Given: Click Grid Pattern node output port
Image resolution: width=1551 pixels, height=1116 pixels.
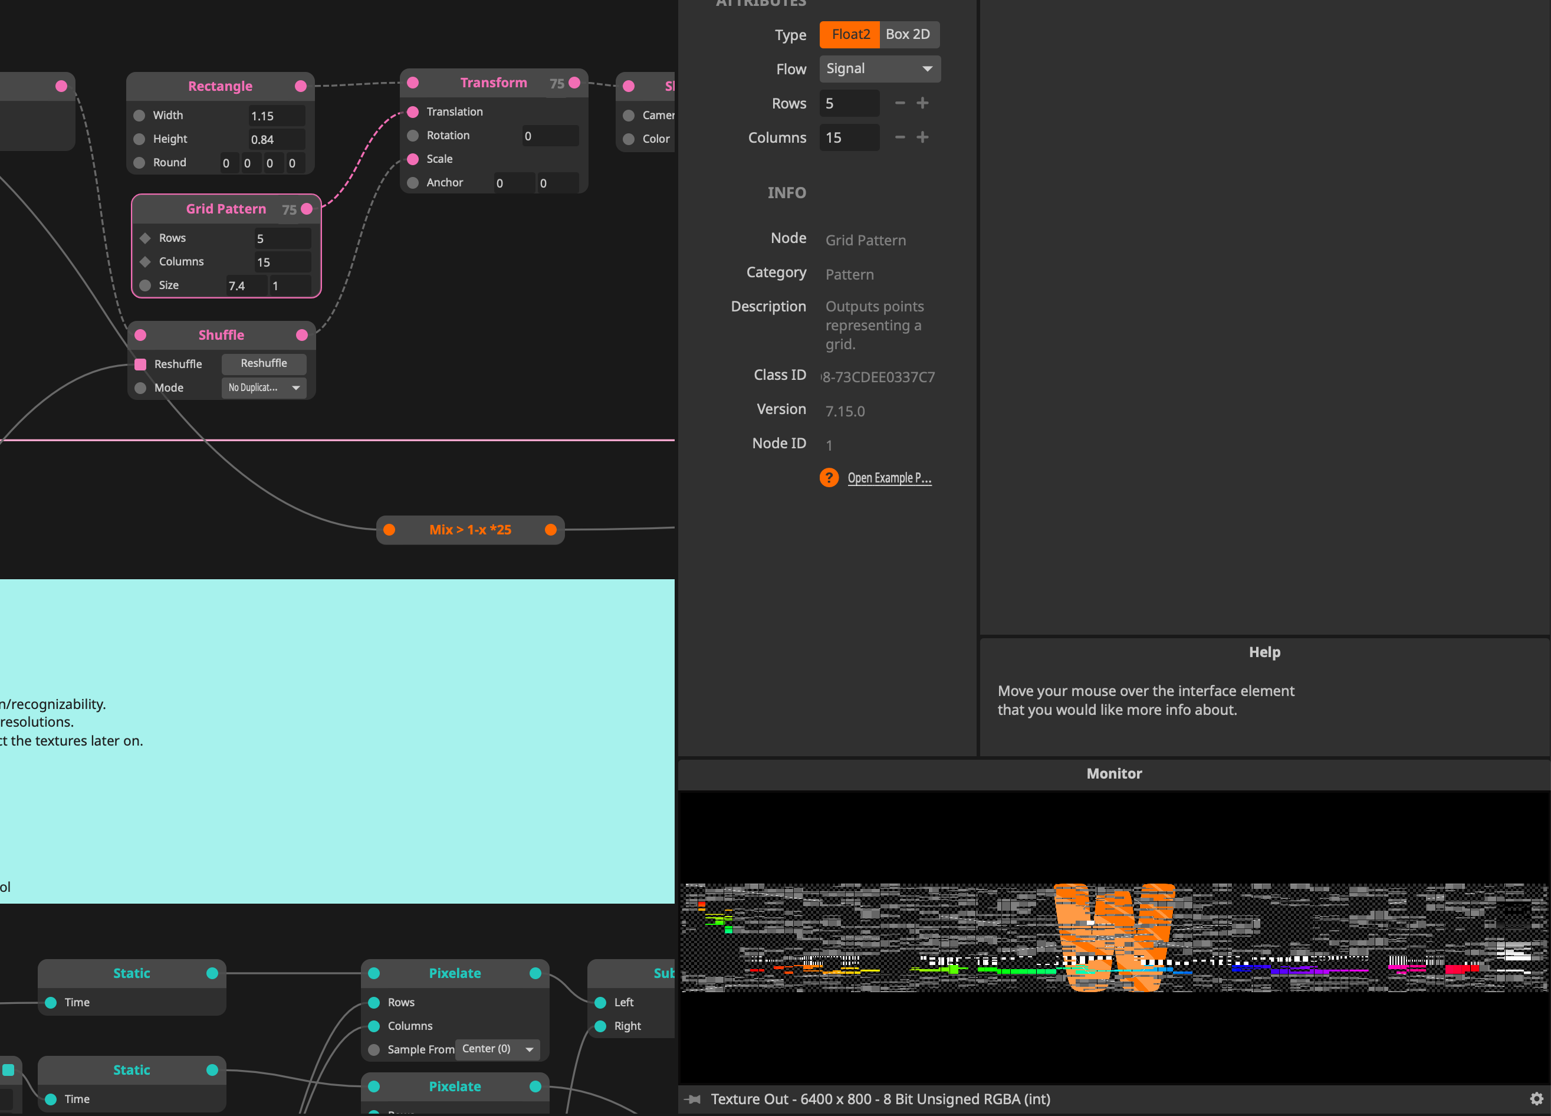Looking at the screenshot, I should point(307,209).
